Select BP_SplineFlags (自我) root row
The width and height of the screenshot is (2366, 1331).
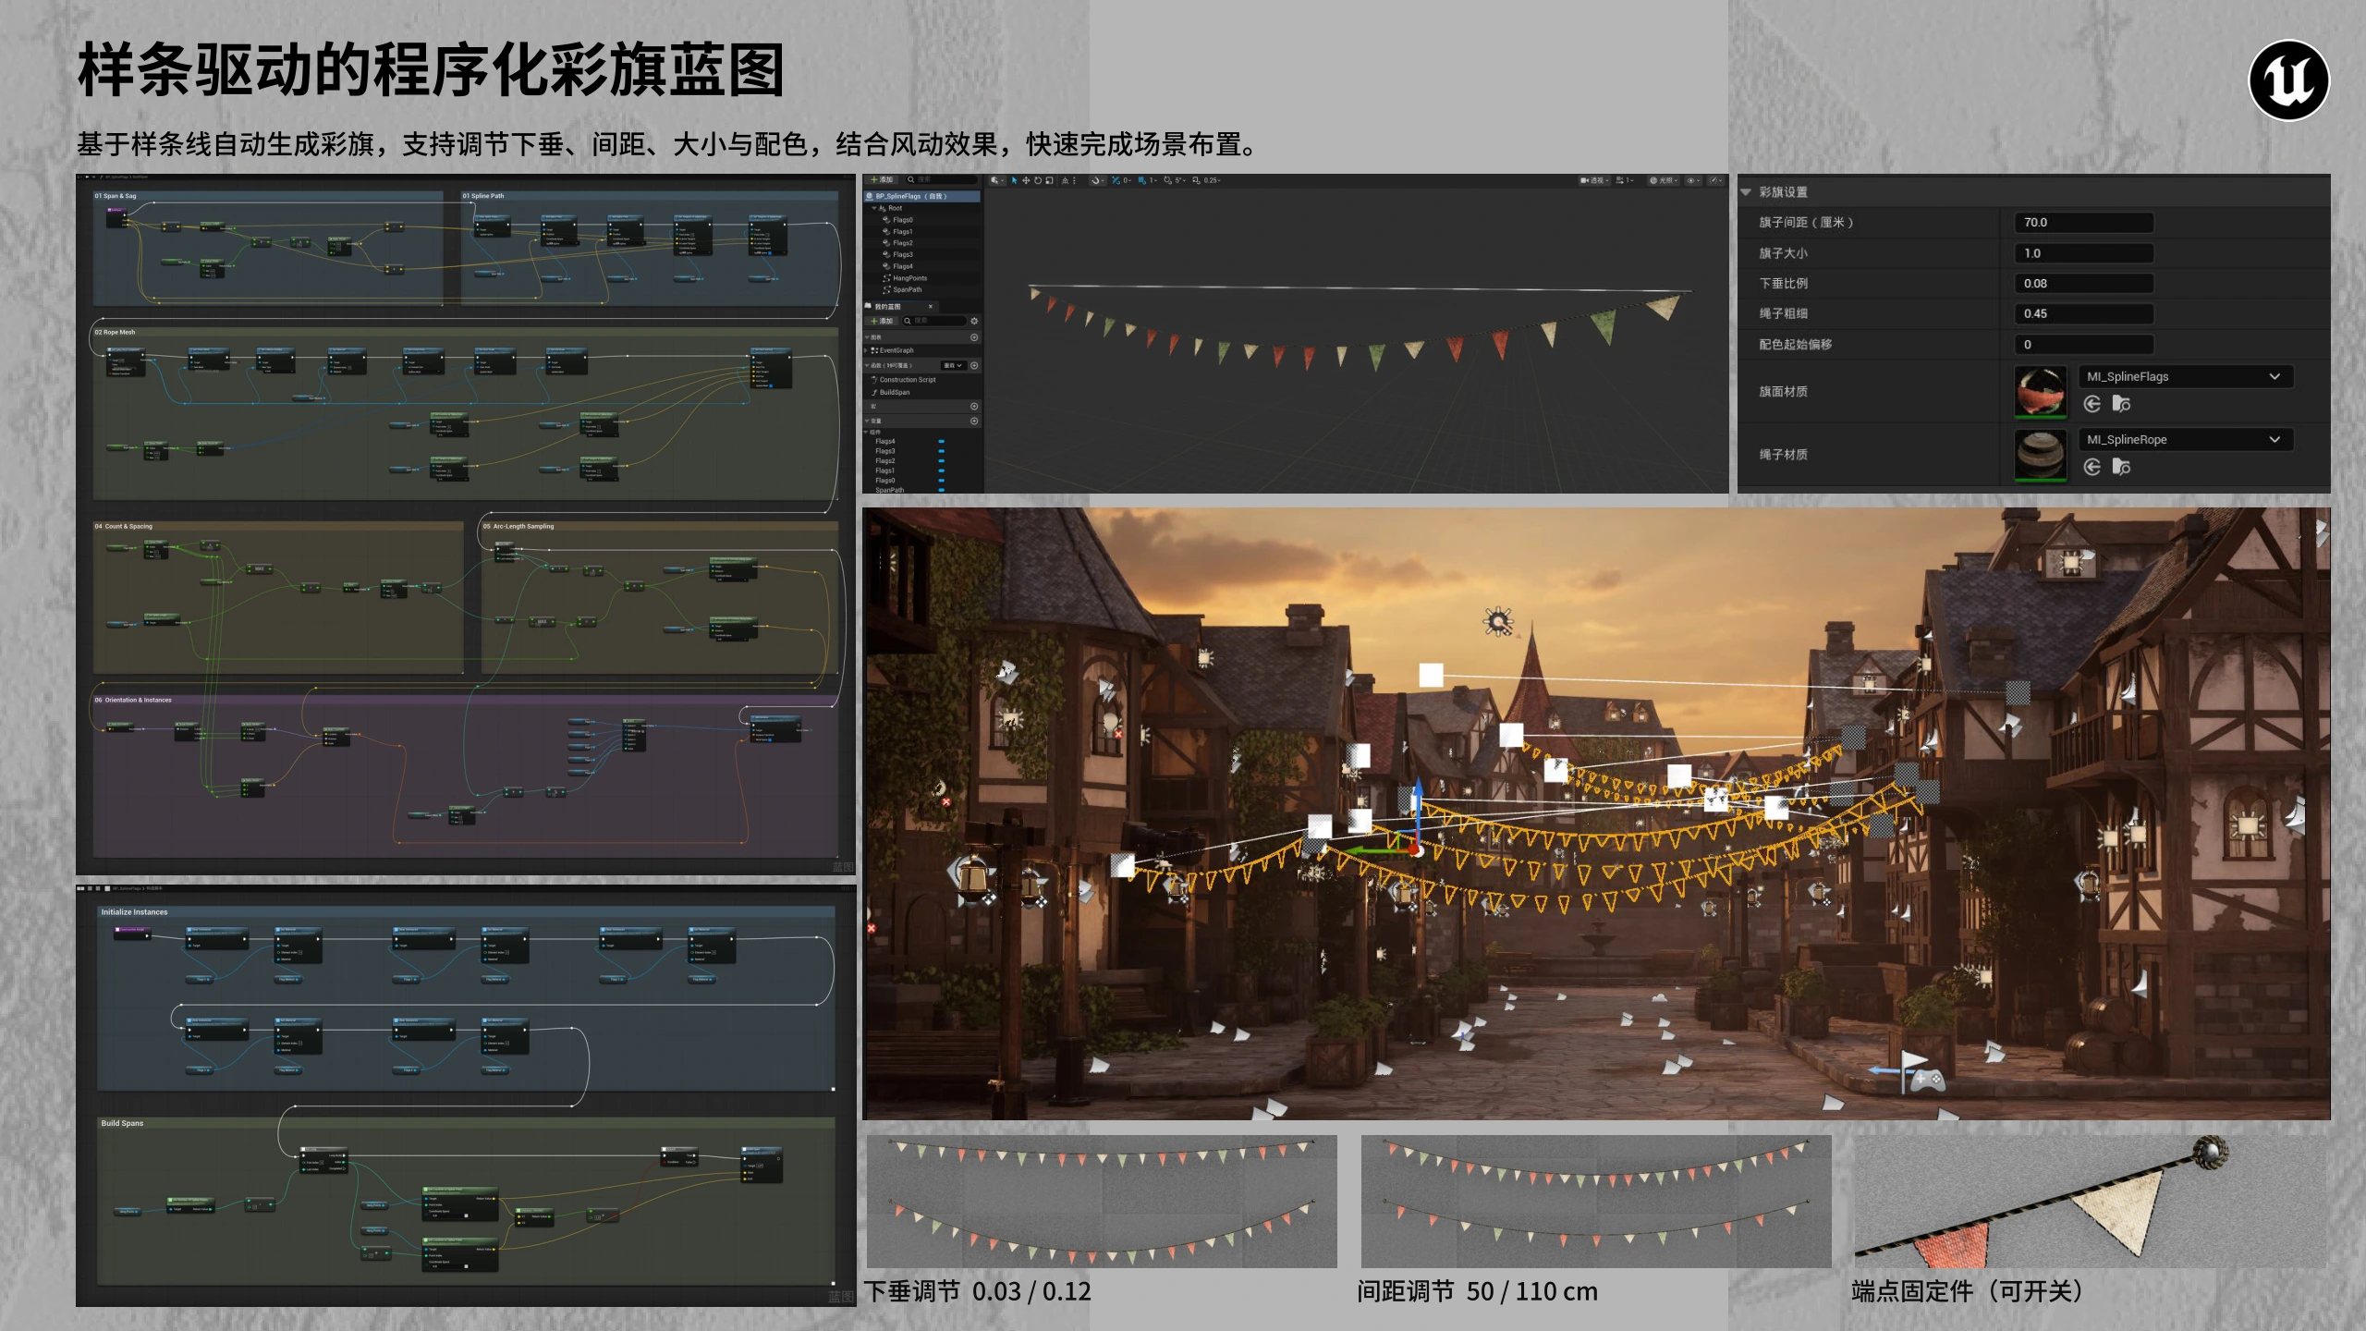921,196
